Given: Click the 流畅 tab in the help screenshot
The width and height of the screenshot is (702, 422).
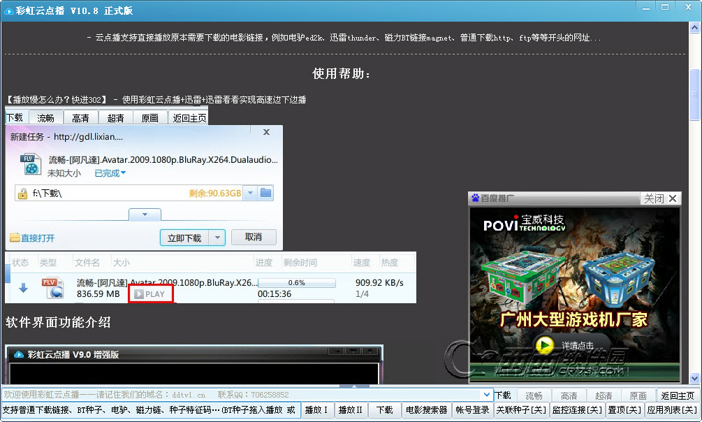Looking at the screenshot, I should [45, 118].
